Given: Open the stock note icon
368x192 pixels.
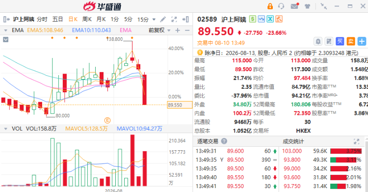Looking at the screenshot, I should pyautogui.click(x=329, y=42).
